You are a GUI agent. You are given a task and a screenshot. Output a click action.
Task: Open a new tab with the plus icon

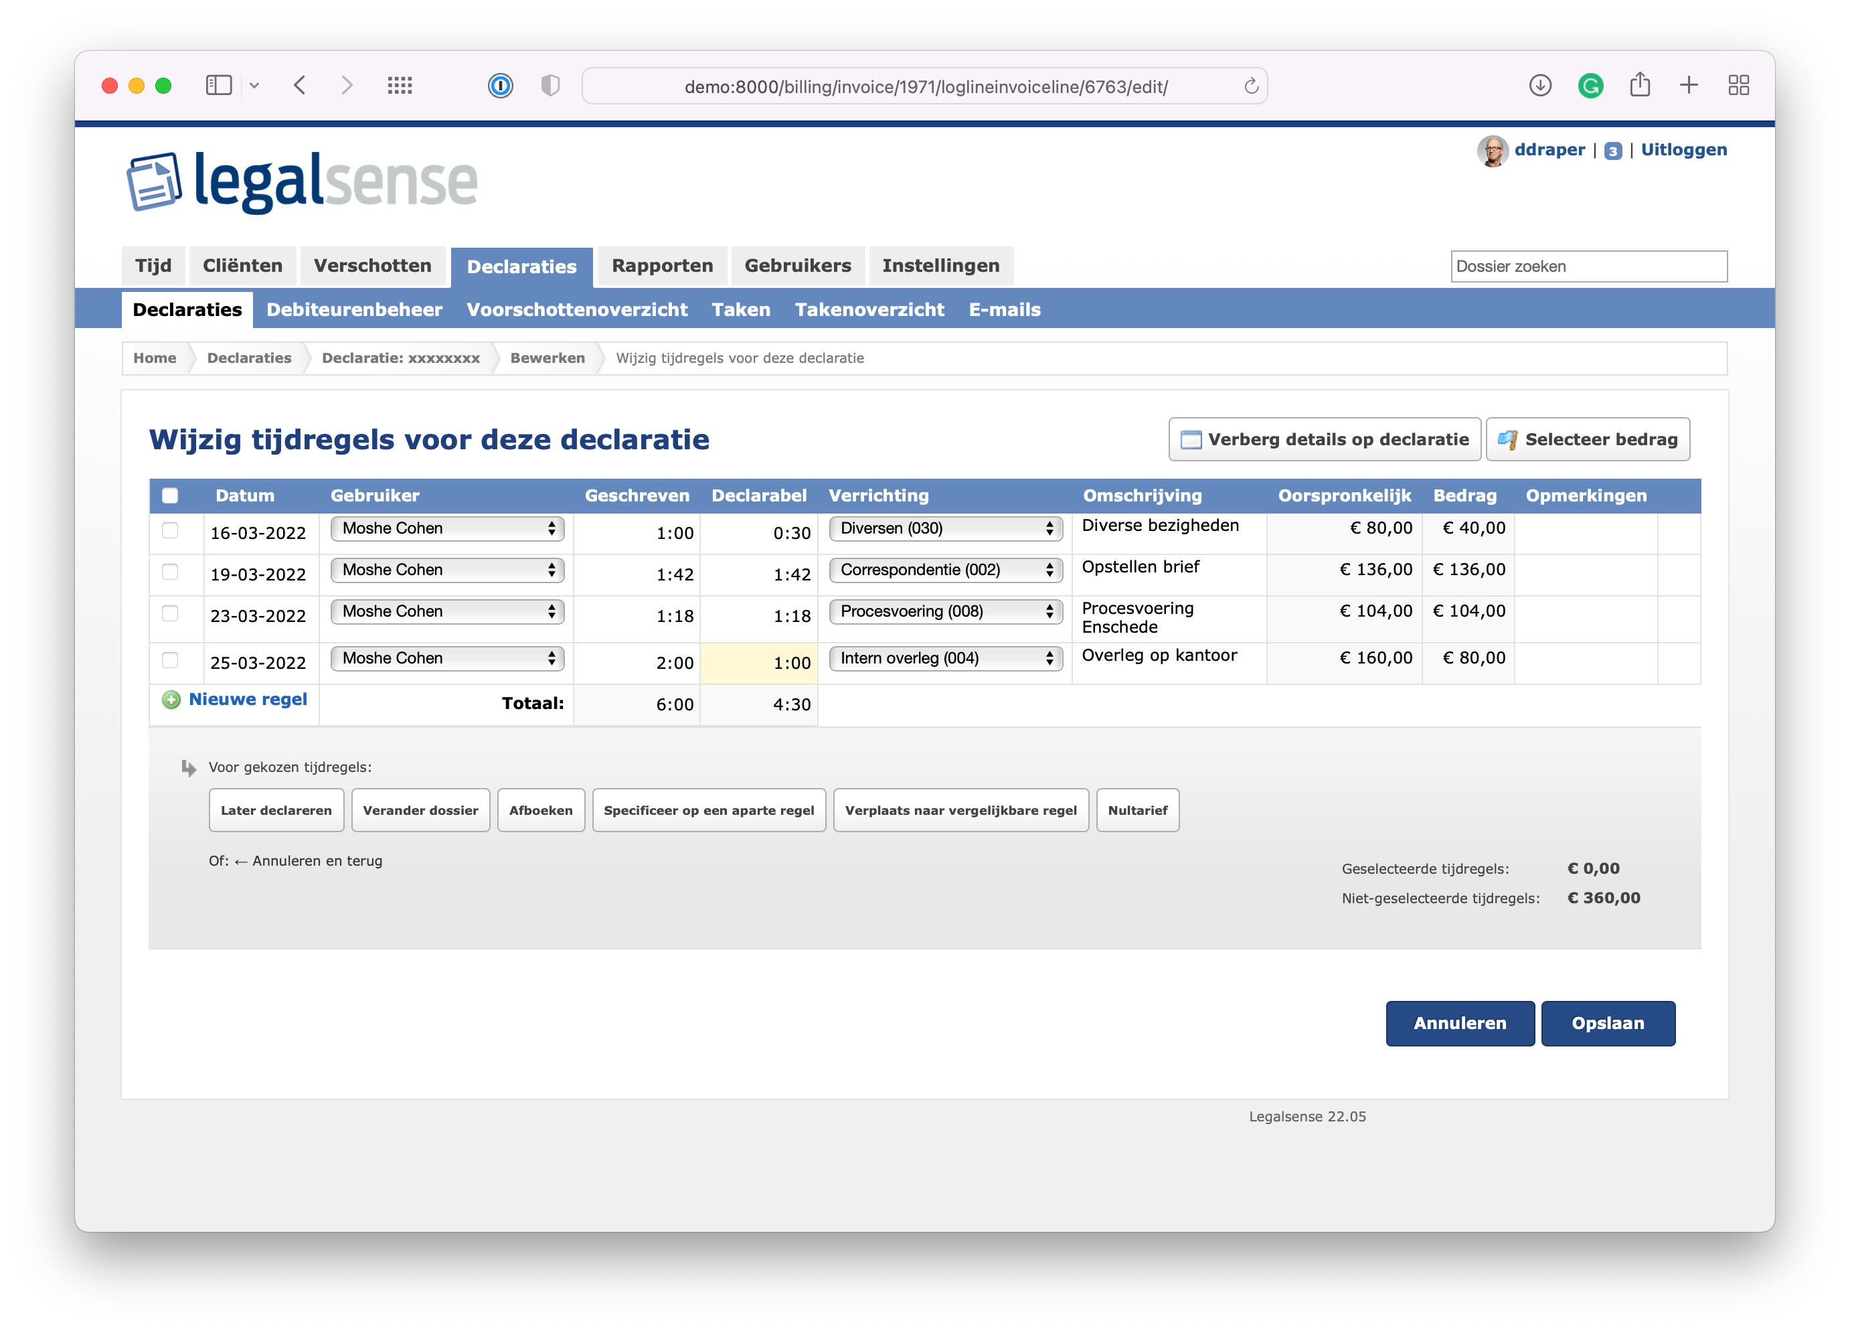[x=1689, y=86]
